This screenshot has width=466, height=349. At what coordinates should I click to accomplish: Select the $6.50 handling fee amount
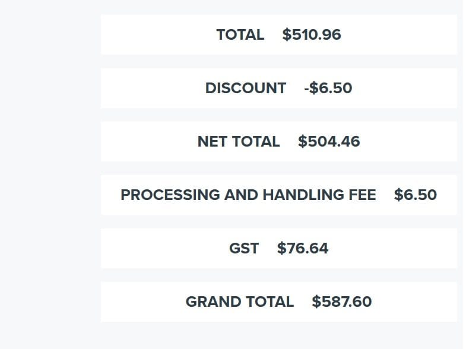click(415, 195)
